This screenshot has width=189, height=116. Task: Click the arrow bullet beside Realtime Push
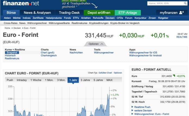(132, 107)
